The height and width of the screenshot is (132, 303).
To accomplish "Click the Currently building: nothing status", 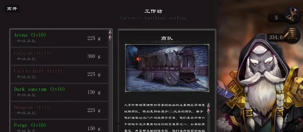I will pyautogui.click(x=153, y=18).
